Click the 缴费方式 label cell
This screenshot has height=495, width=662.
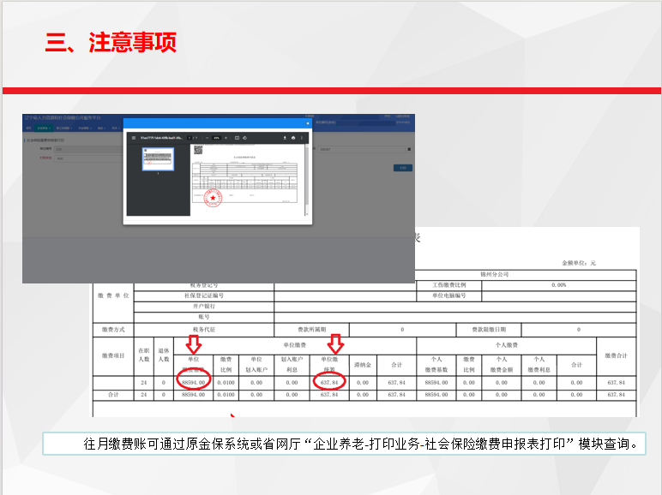coord(113,330)
